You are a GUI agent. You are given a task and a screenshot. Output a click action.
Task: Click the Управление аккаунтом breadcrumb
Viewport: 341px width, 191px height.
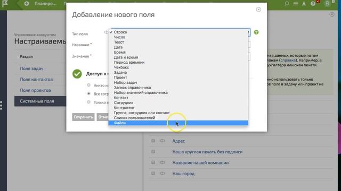pyautogui.click(x=35, y=34)
